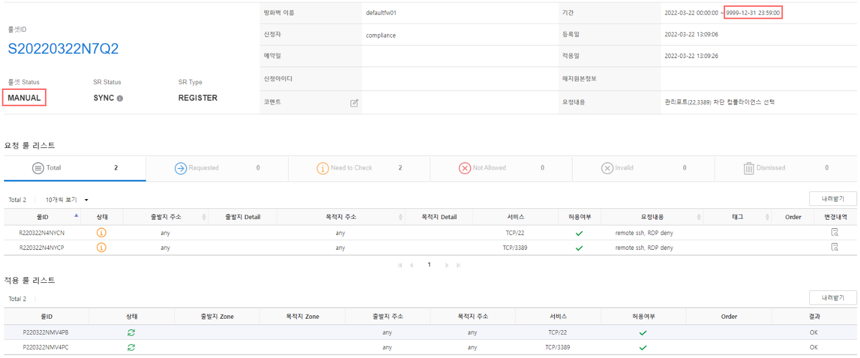
Task: Click allowed checkmark in TCP/3389 request row
Action: click(x=579, y=248)
